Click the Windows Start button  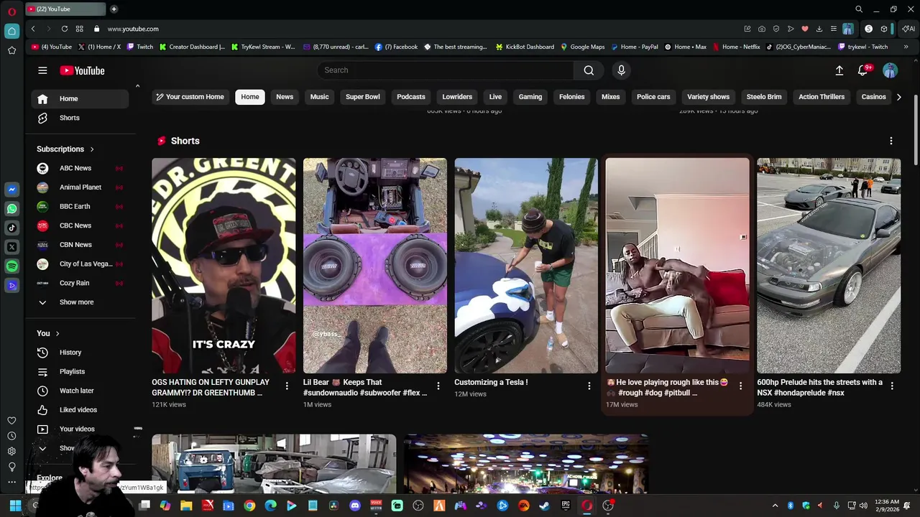tap(15, 506)
